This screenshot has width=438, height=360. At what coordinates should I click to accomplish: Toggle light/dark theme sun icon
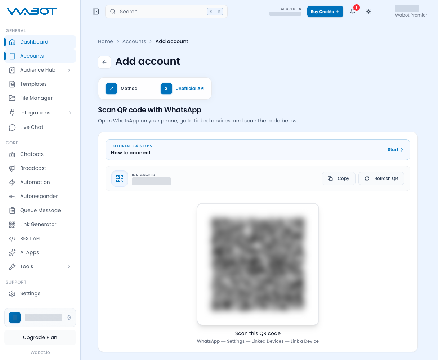click(x=368, y=12)
